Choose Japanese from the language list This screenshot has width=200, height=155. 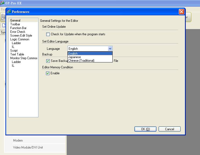pos(74,57)
